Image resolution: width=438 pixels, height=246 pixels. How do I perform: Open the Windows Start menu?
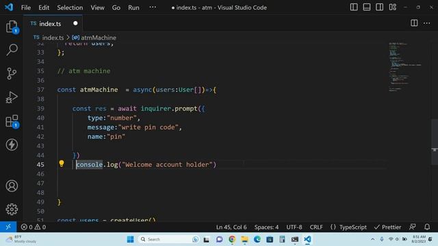pos(130,239)
